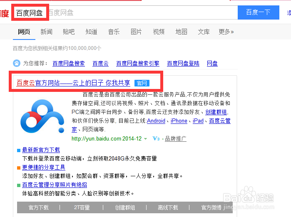This screenshot has width=291, height=217.
Task: Open the 最新版官方下载 link
Action: point(41,150)
